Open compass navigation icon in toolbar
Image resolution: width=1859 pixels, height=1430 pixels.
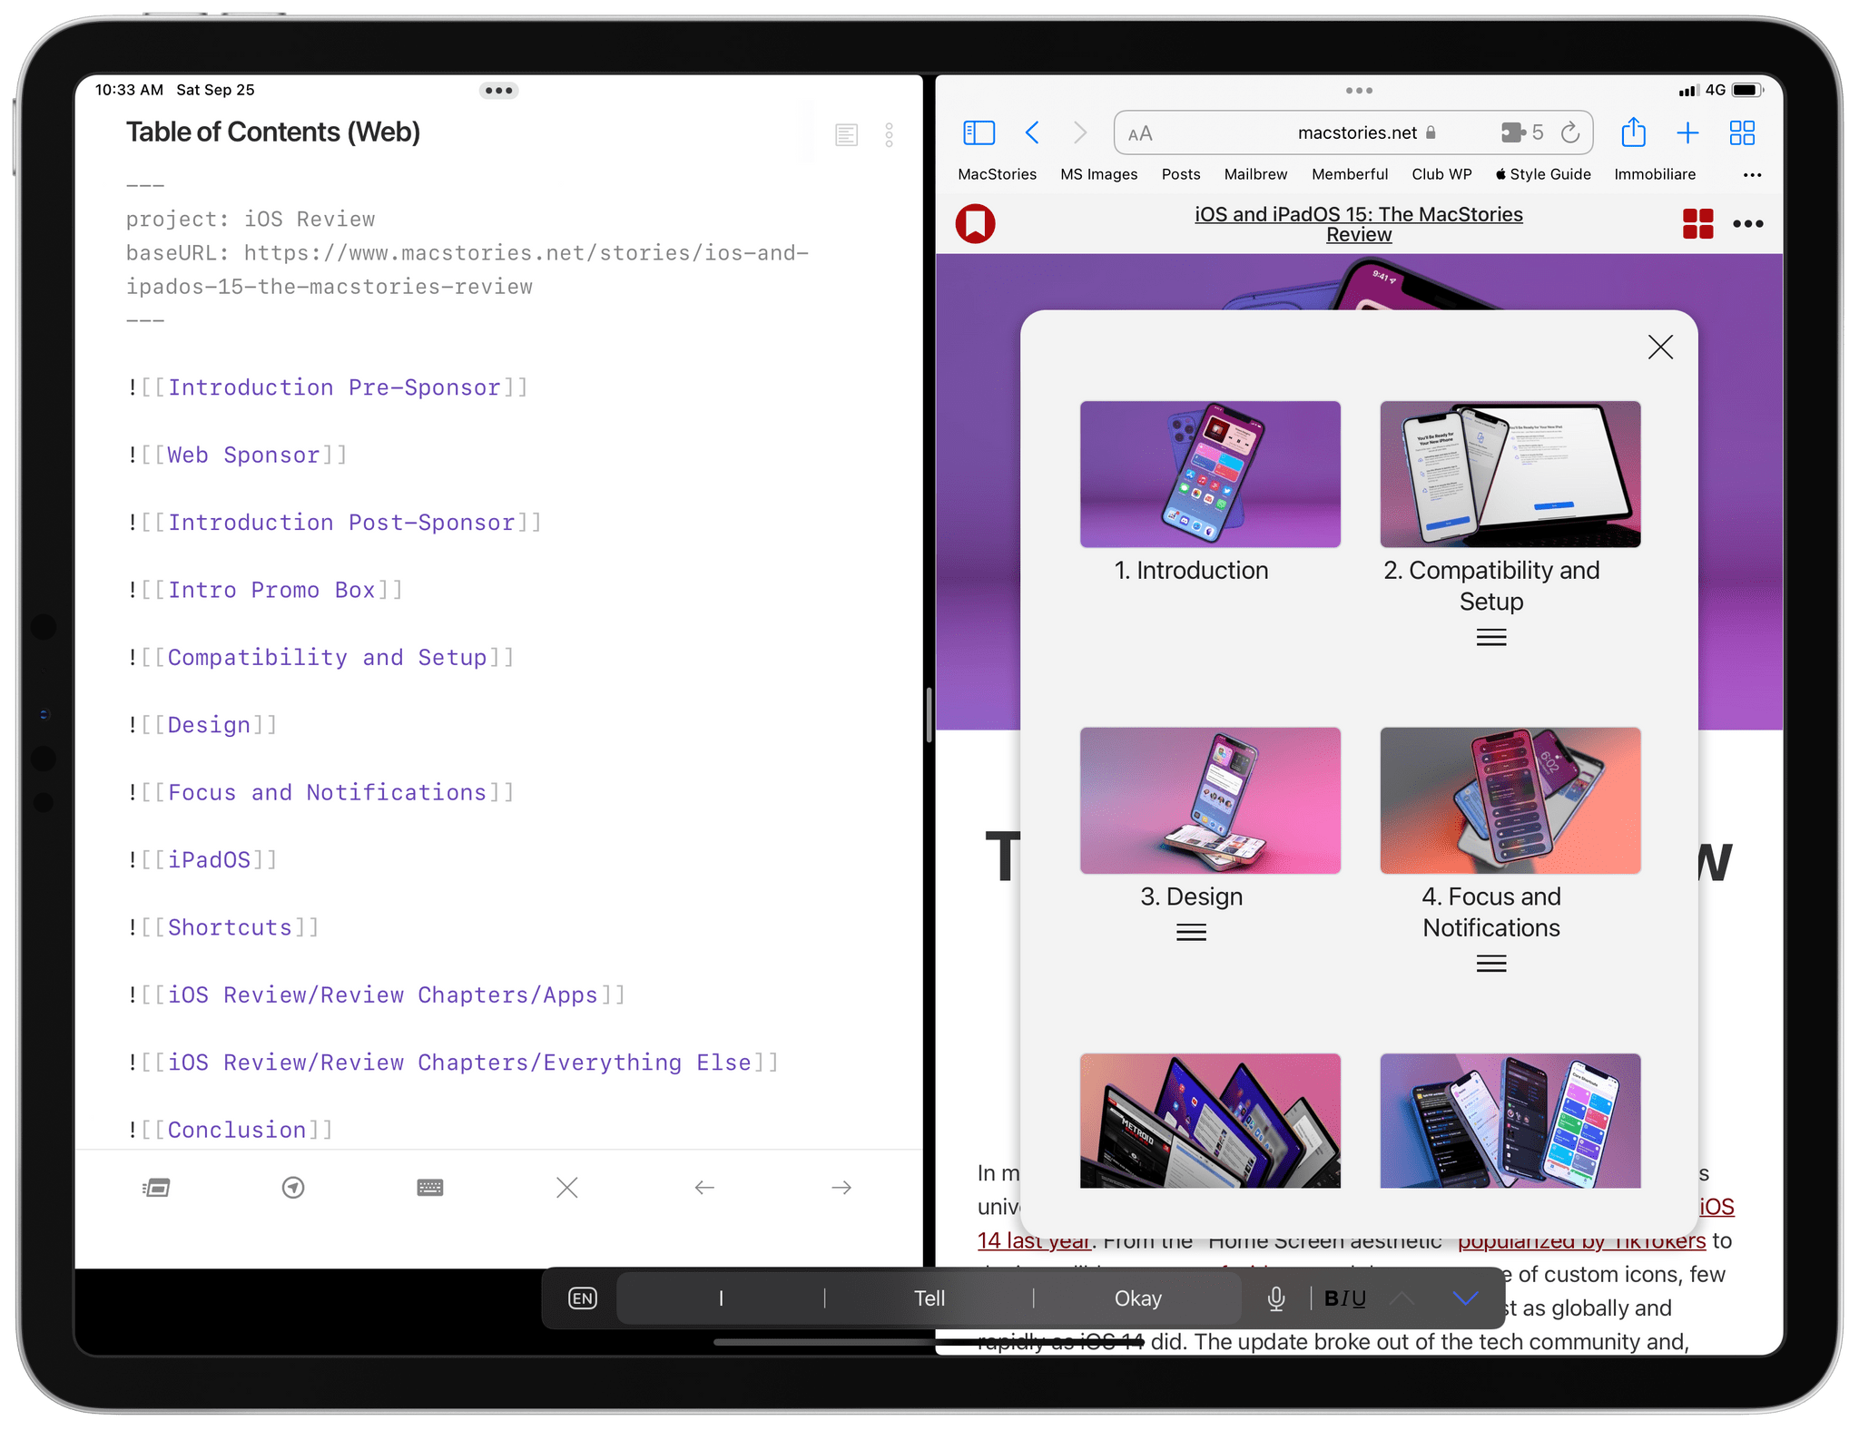293,1188
